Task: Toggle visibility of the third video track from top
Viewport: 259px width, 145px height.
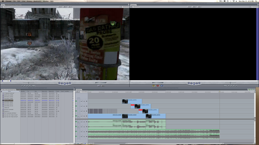Action: tap(76, 111)
